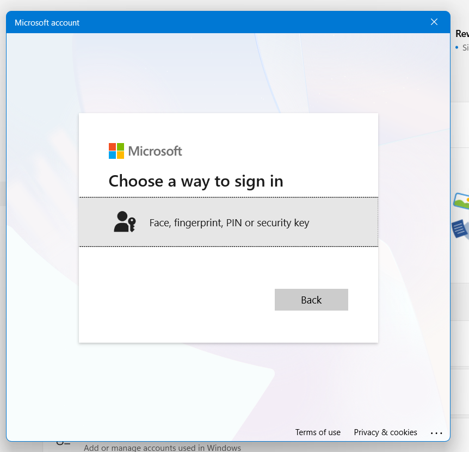The height and width of the screenshot is (452, 469).
Task: Open the three-dots more options menu
Action: (x=436, y=433)
